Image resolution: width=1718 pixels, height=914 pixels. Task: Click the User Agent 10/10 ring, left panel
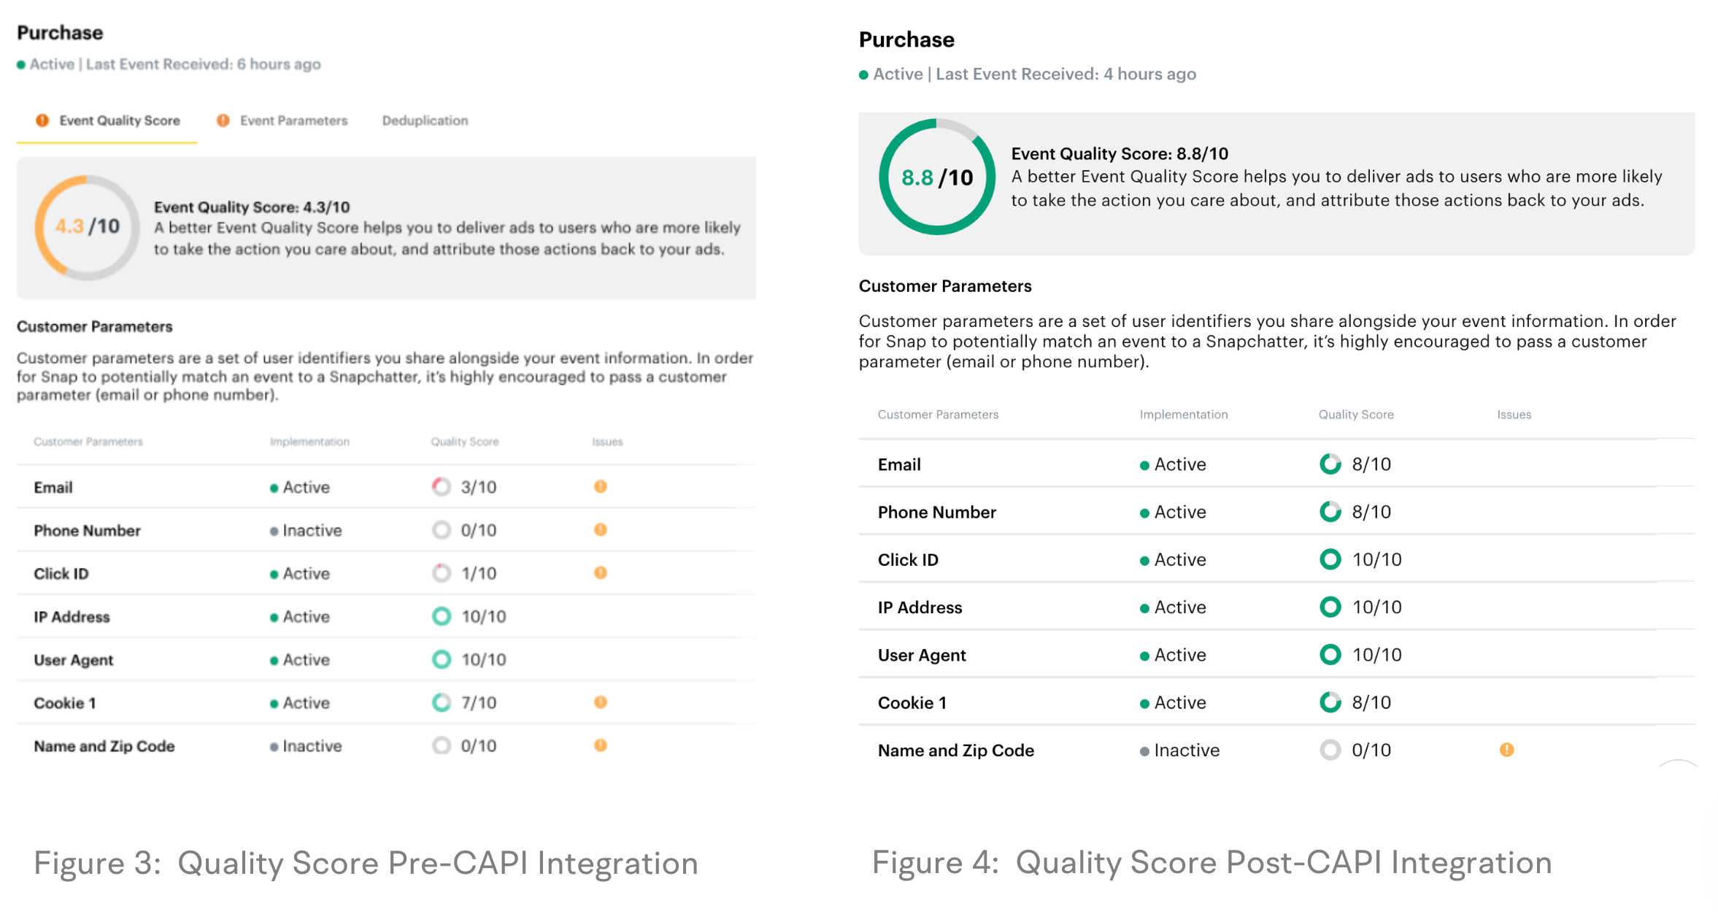coord(441,659)
